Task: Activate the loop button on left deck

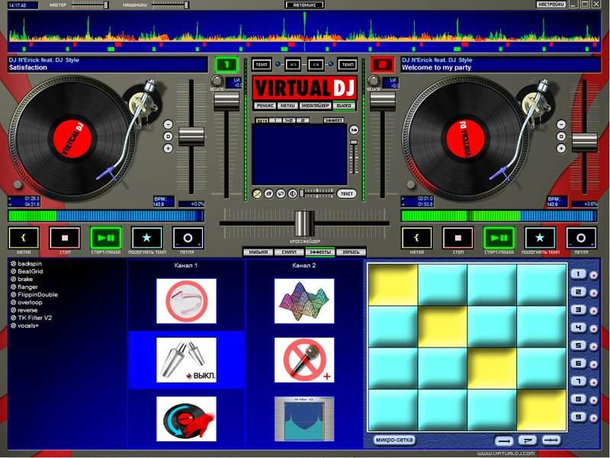Action: (x=188, y=238)
